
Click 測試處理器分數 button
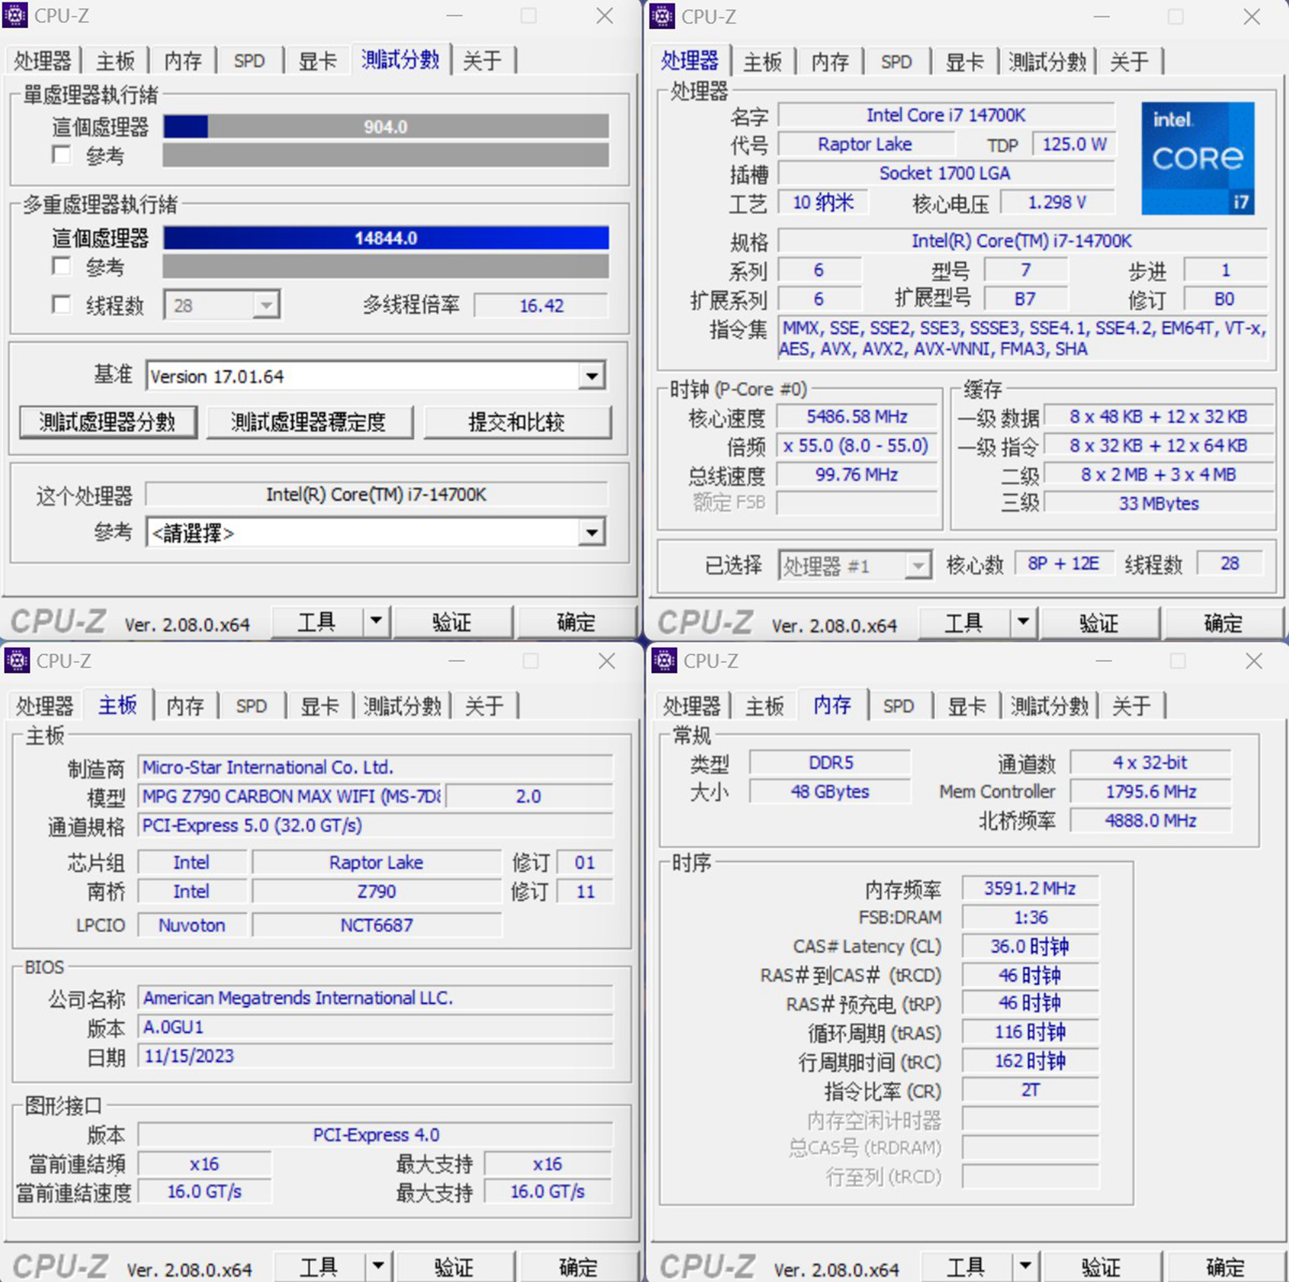[x=108, y=422]
